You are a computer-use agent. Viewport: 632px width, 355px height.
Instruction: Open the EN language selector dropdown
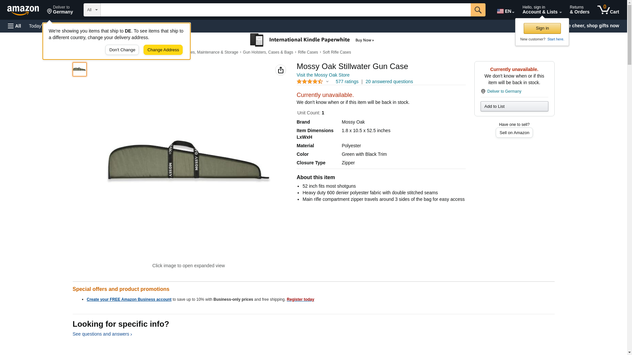tap(505, 11)
